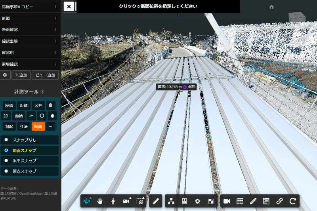
Task: Click the reload arrow icon
Action: 292,201
